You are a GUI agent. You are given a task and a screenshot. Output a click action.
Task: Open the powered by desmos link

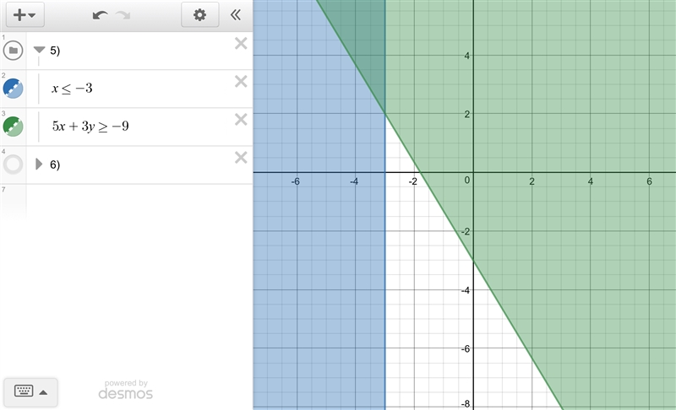tap(125, 390)
